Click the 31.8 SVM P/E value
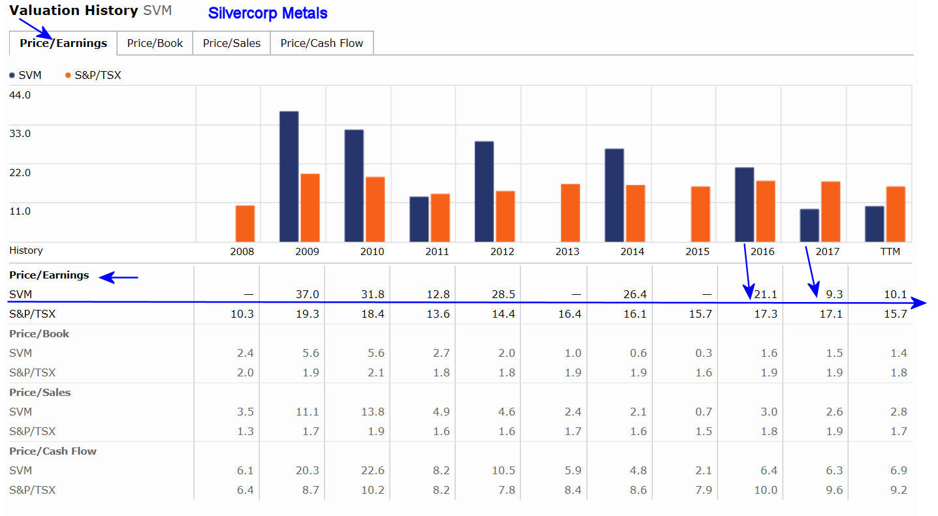This screenshot has width=938, height=516. click(x=373, y=295)
